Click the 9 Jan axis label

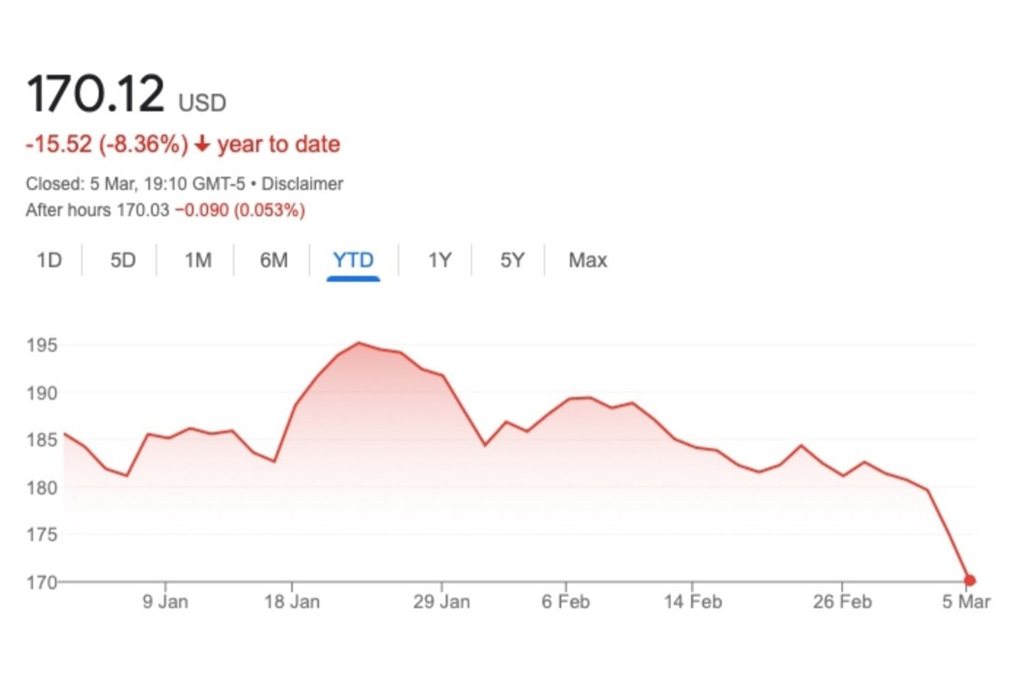[x=165, y=602]
